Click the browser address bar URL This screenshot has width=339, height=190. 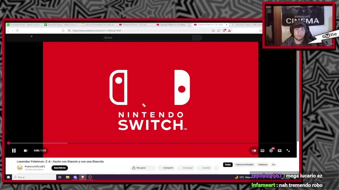(97, 31)
